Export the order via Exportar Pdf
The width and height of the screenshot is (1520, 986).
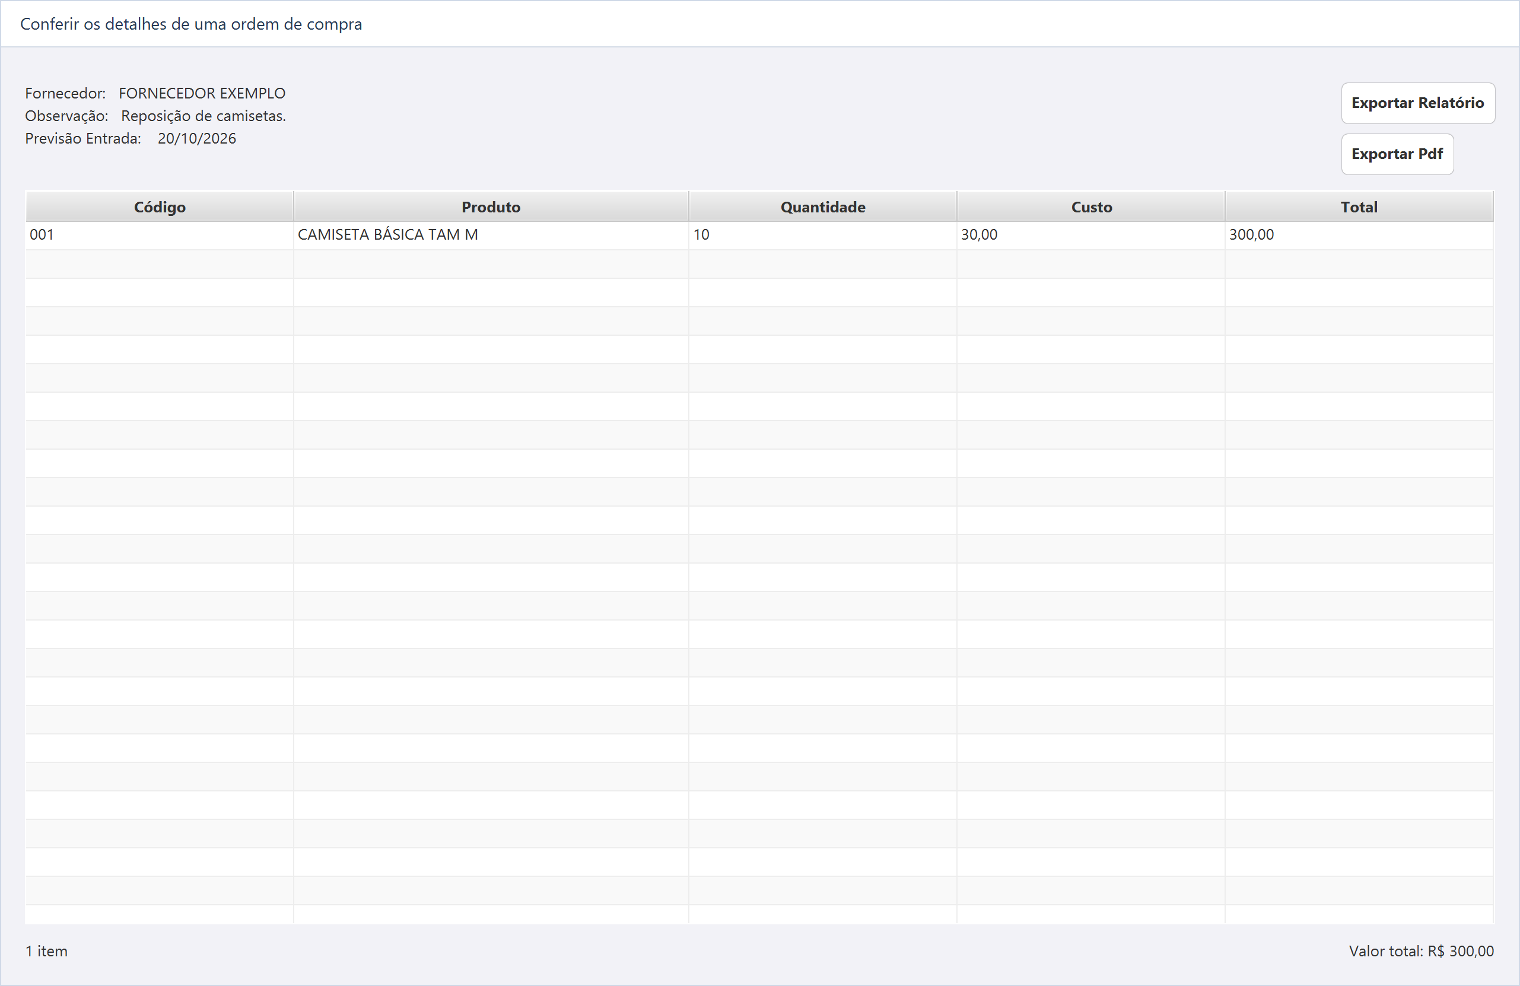pyautogui.click(x=1397, y=154)
